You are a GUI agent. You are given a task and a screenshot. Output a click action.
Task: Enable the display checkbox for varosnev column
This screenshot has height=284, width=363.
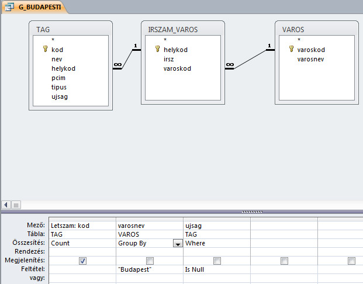click(150, 261)
